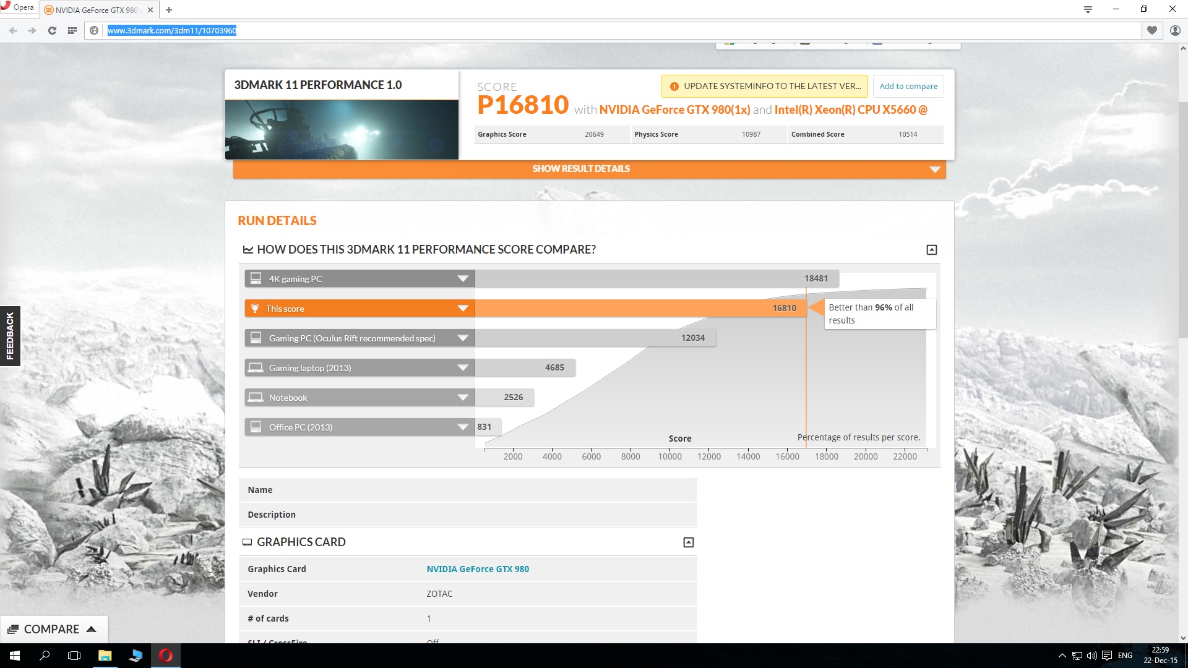Click the Add to compare button

908,86
